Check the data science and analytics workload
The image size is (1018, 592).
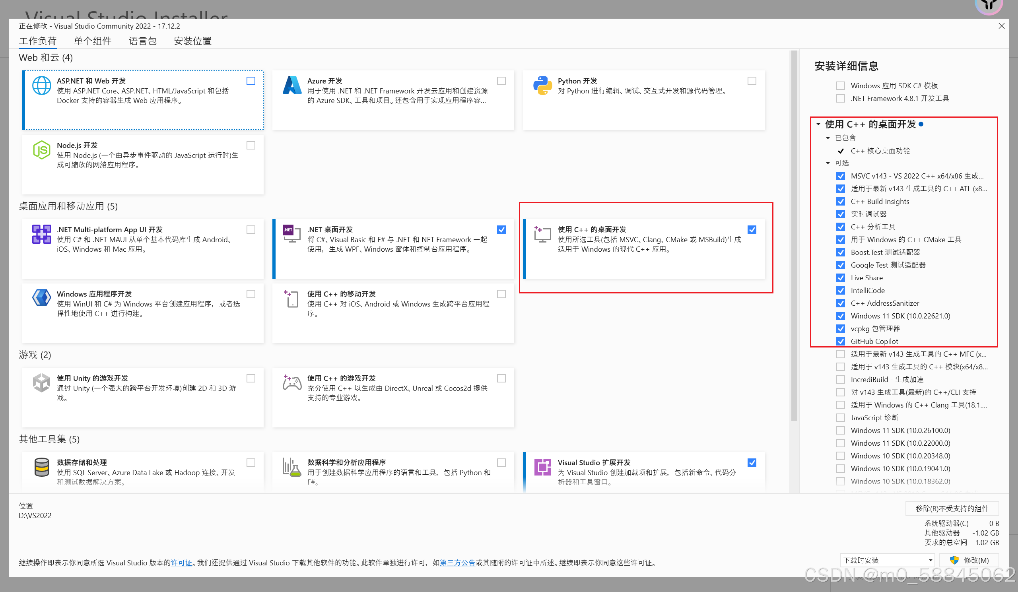(501, 462)
